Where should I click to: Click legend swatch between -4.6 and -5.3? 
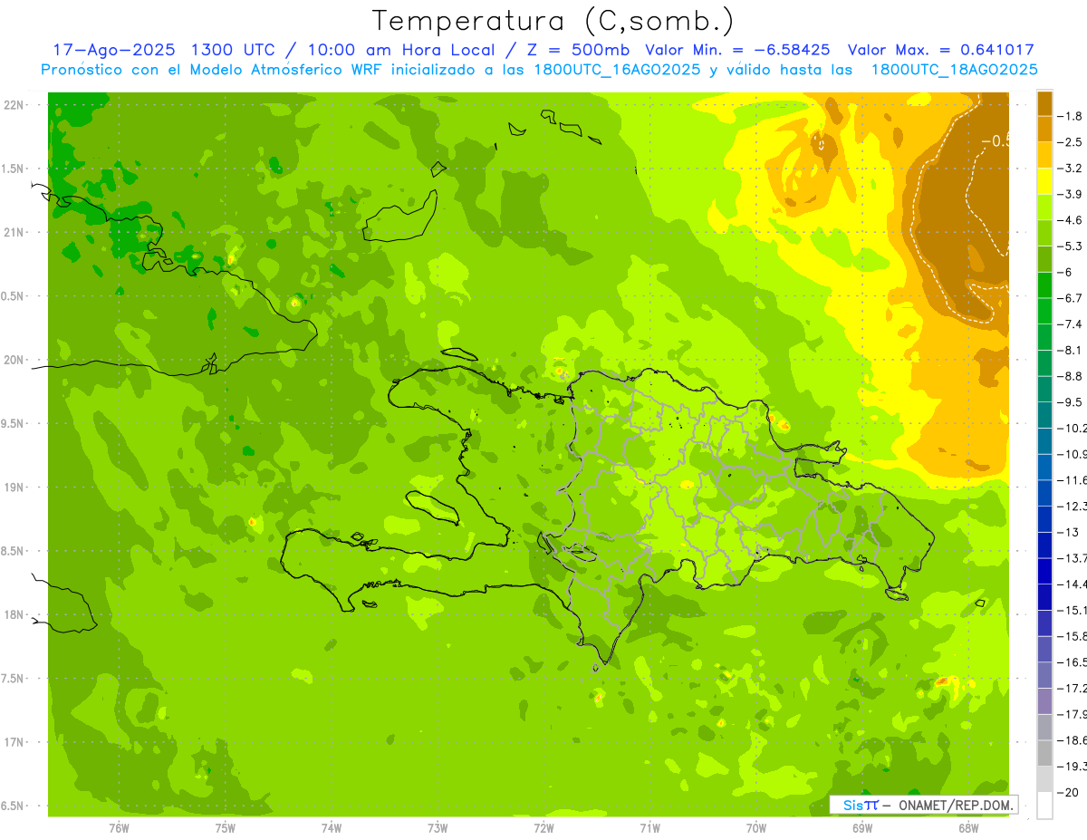[1044, 233]
